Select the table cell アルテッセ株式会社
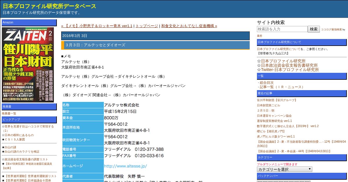Viewport: 348px width, 182px height. (x=122, y=105)
